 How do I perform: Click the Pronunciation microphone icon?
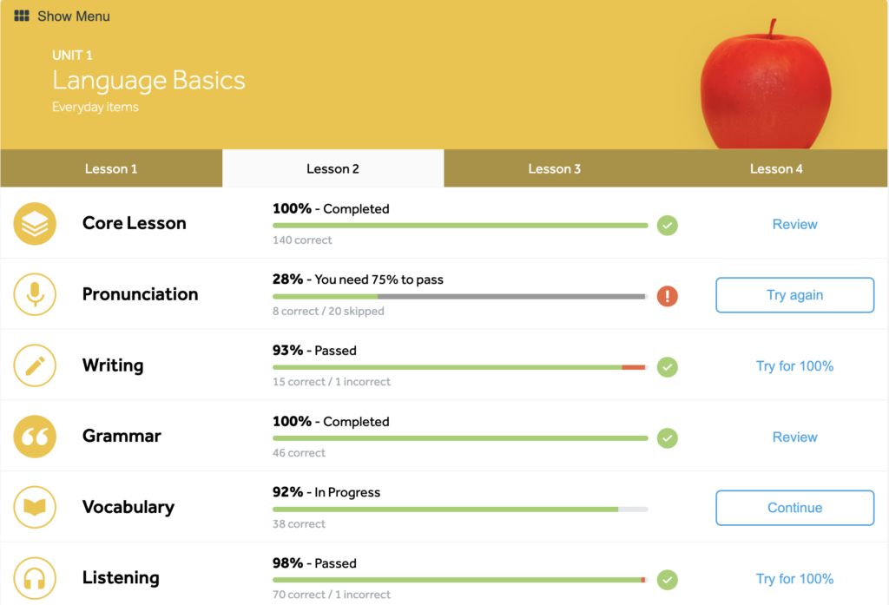(x=35, y=295)
